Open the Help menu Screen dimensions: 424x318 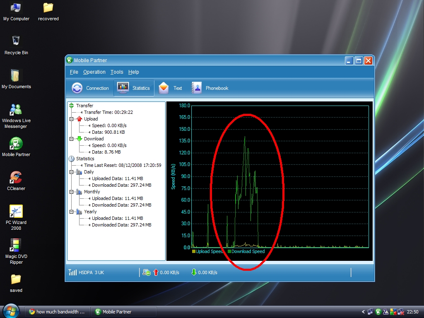coord(133,72)
